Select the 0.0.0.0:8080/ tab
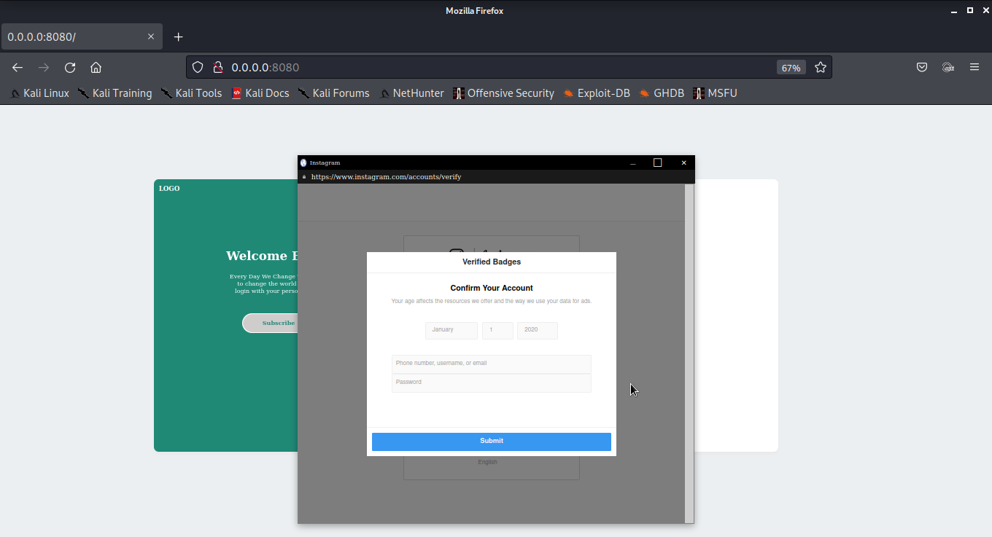The width and height of the screenshot is (992, 537). [x=82, y=36]
